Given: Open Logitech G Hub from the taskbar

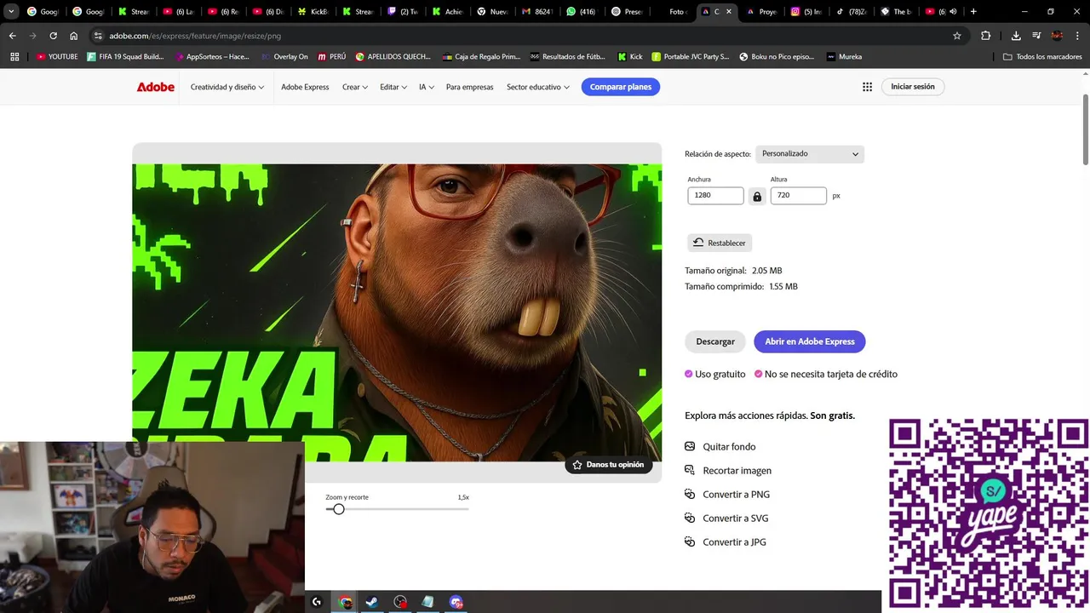Looking at the screenshot, I should [317, 602].
